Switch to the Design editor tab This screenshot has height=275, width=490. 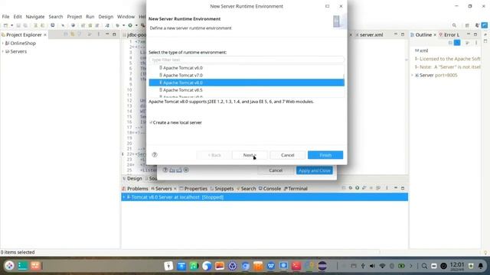(132, 178)
